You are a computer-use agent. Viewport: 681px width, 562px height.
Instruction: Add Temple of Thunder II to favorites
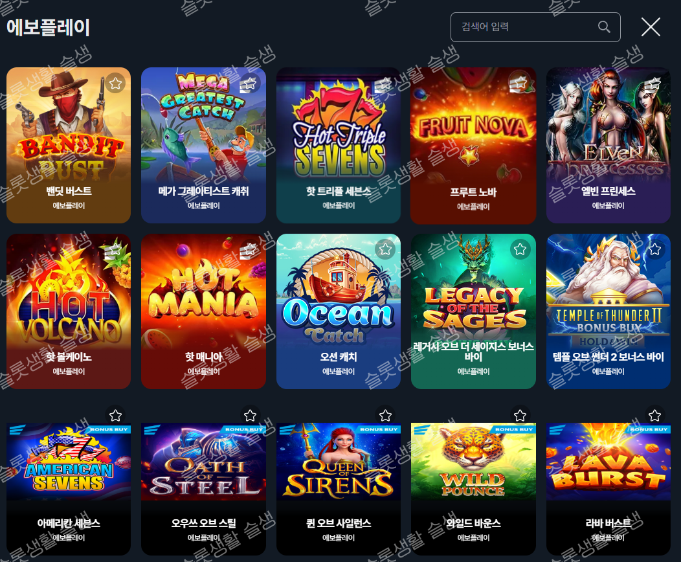[x=655, y=249]
